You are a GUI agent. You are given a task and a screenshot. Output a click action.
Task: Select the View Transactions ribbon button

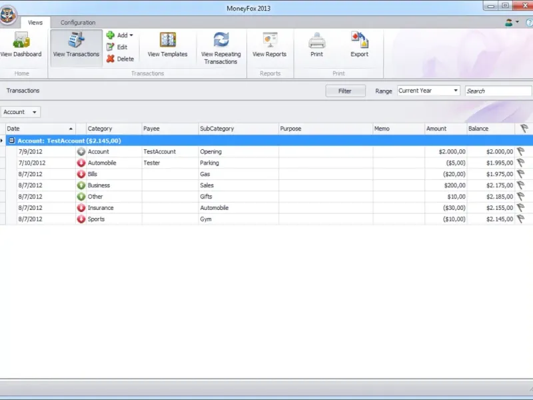(76, 47)
